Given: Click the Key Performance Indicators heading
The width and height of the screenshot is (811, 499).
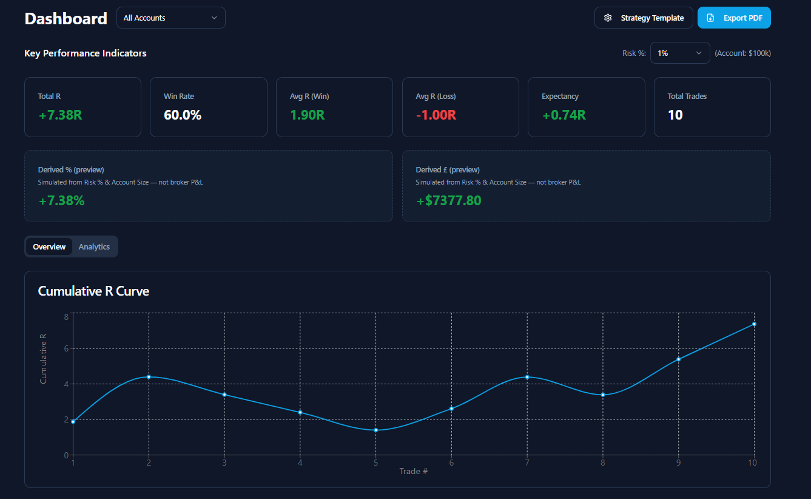Looking at the screenshot, I should pos(86,53).
